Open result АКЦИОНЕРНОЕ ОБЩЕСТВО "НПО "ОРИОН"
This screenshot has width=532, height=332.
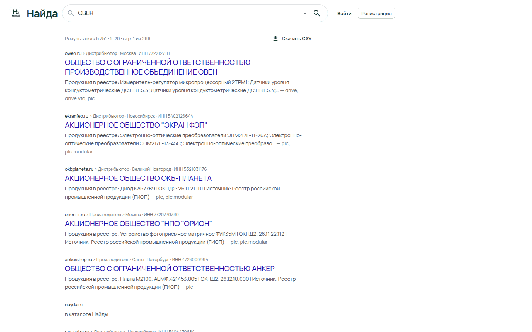[139, 224]
